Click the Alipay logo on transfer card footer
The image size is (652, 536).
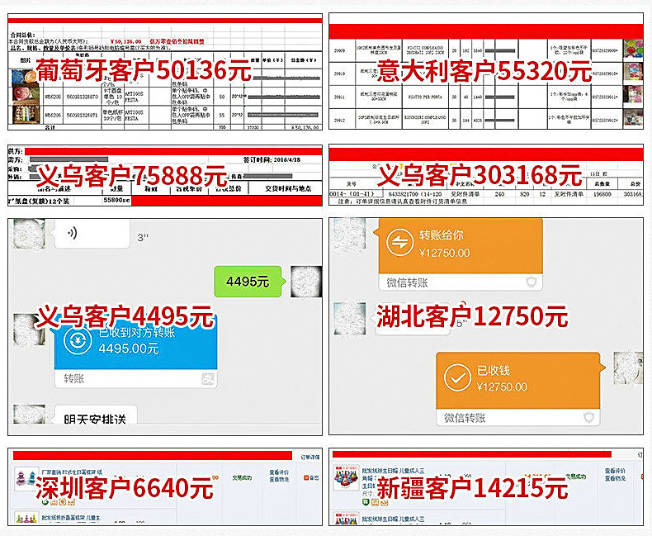tap(207, 379)
